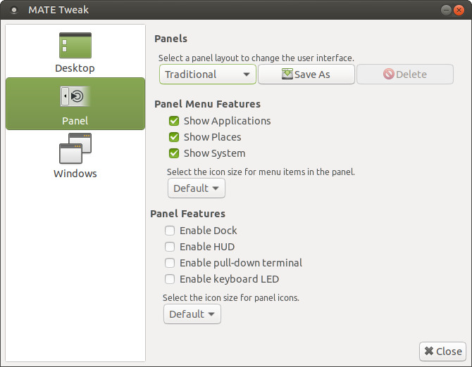Enable Dock checkbox
The height and width of the screenshot is (367, 472).
[x=170, y=231]
